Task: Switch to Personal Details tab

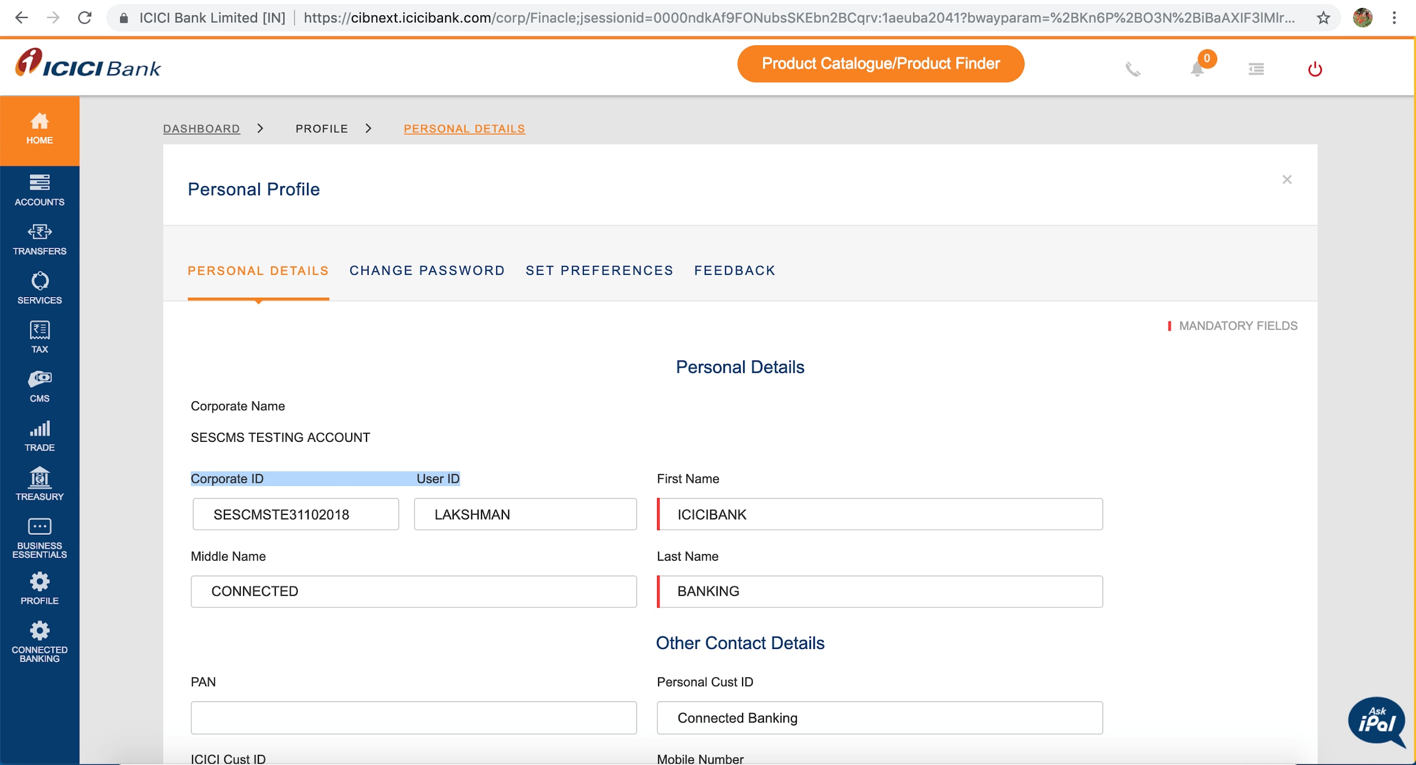Action: tap(258, 270)
